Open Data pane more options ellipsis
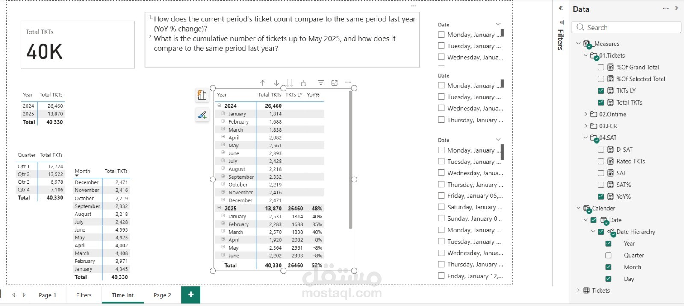 pyautogui.click(x=666, y=8)
